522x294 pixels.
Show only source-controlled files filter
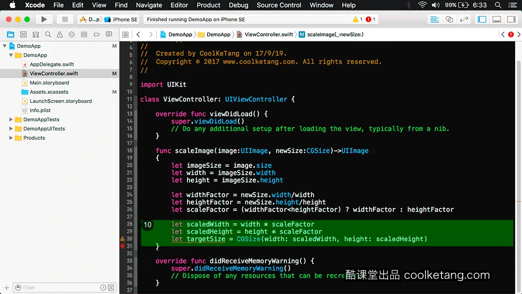coord(111,288)
